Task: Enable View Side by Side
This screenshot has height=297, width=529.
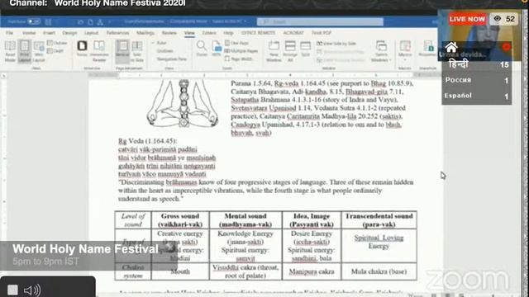Action: pos(336,44)
